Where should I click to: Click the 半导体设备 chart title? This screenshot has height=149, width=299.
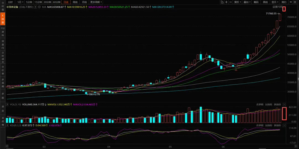tap(12, 7)
